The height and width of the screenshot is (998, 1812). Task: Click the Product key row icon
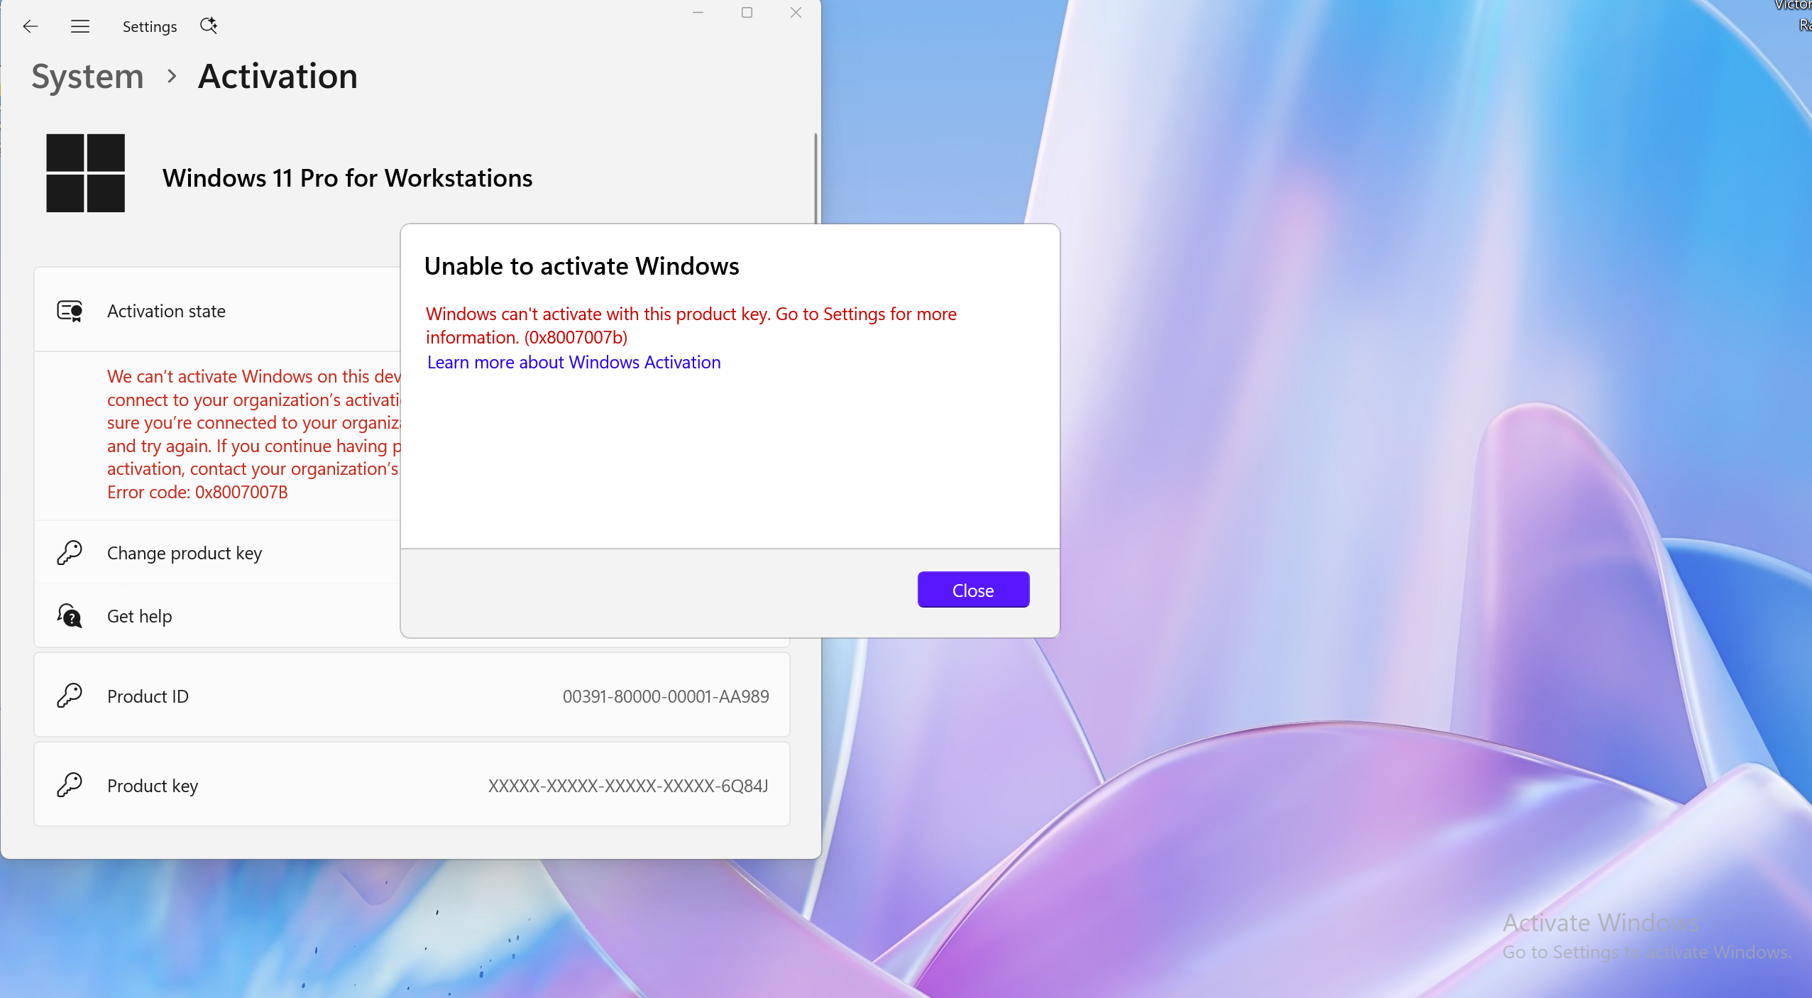point(70,785)
